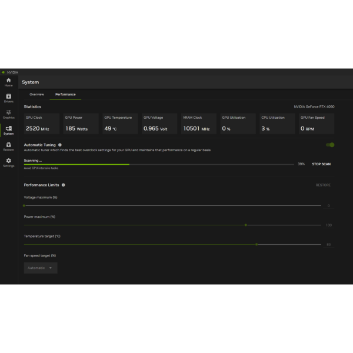The image size is (353, 353).
Task: Click the Statistics heading
Action: pos(32,106)
